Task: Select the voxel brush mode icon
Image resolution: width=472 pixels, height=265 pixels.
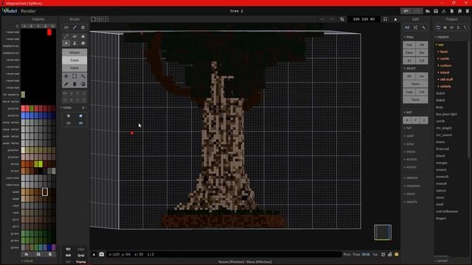Action: click(66, 43)
